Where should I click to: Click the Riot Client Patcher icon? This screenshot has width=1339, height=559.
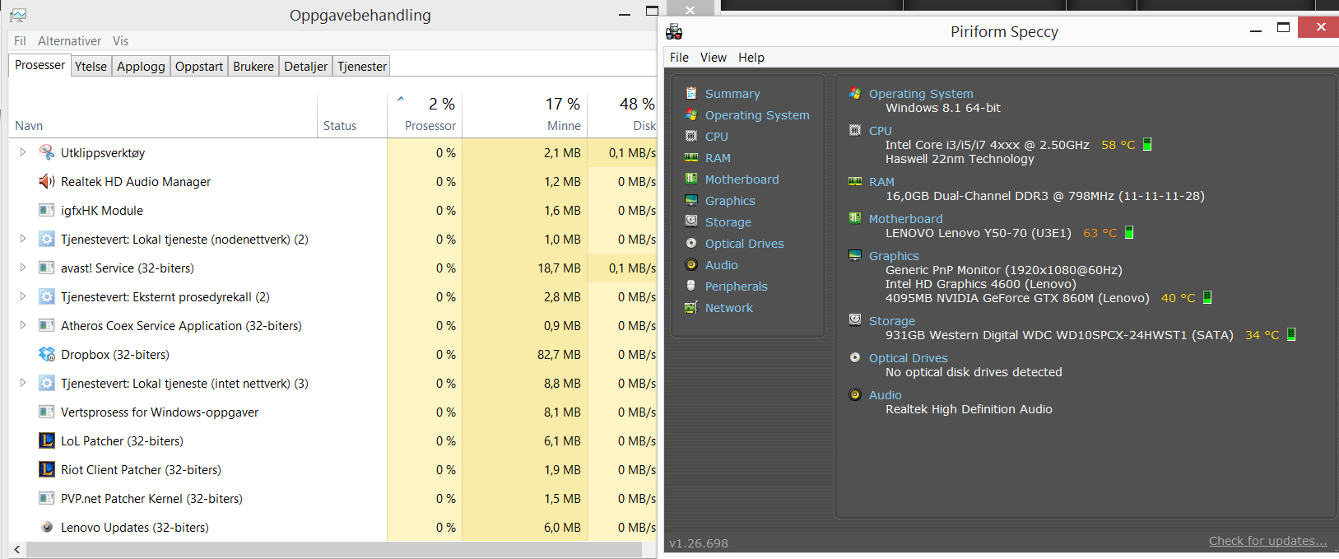click(47, 469)
